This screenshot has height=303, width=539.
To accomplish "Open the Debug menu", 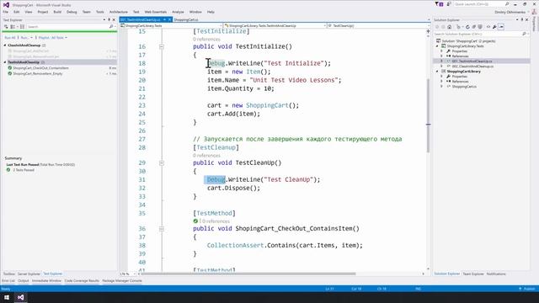I will tap(72, 12).
